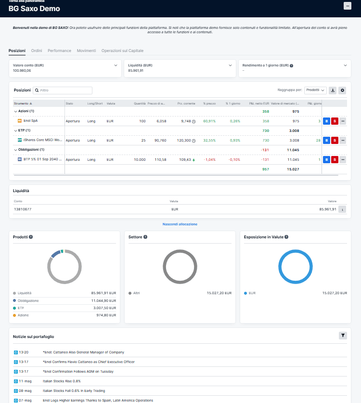Click the positions table horizontal scrollbar
Screen dimensions: 361x403
[x=176, y=175]
